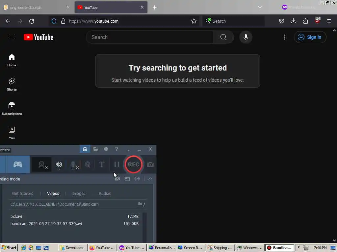Select bandicam 2024-05-27 19-37-57-339.avi file
The height and width of the screenshot is (252, 337).
(74, 223)
